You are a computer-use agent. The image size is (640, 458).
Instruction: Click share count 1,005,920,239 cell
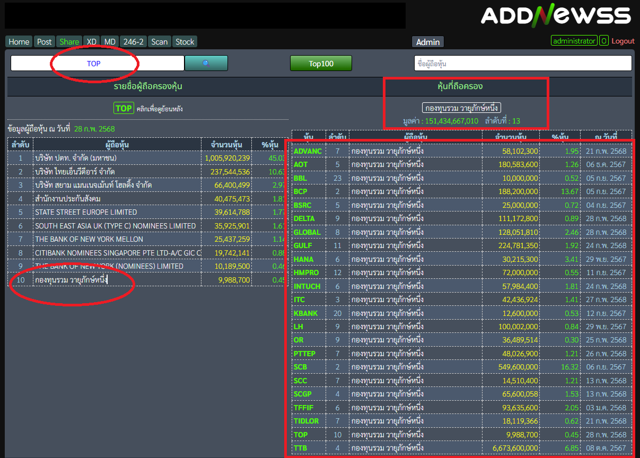(227, 158)
